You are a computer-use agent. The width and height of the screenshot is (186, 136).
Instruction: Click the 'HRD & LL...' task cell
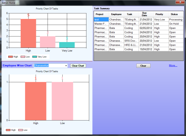[x=131, y=45]
